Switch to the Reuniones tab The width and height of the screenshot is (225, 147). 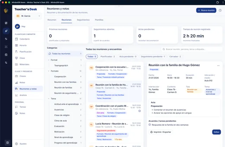tap(66, 20)
